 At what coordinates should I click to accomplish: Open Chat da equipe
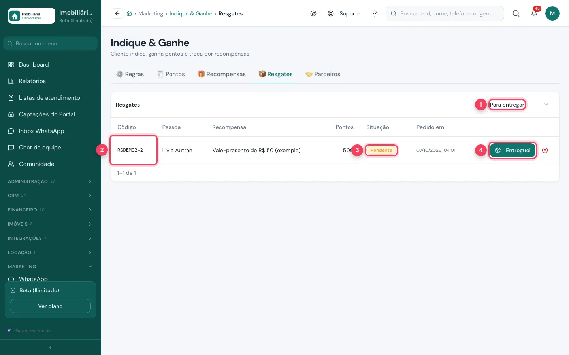[x=51, y=148]
